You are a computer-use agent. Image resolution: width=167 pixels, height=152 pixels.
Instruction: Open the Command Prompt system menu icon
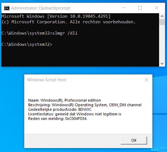(7, 8)
